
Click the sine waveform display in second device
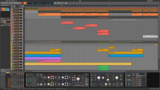108,76
